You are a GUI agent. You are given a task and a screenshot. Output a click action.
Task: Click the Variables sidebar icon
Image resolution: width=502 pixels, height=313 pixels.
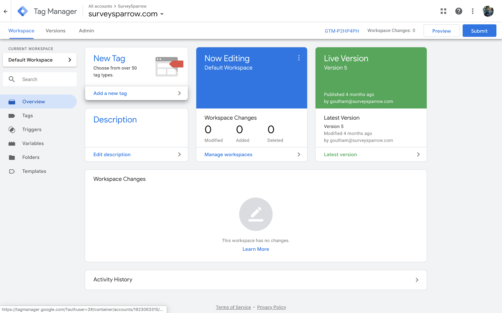pos(12,144)
